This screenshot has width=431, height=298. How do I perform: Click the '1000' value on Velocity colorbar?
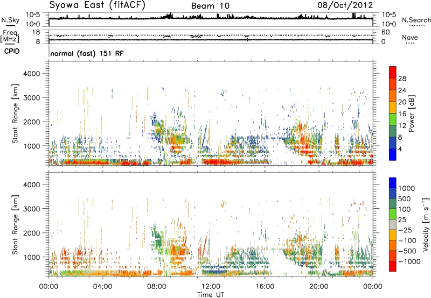pos(407,188)
